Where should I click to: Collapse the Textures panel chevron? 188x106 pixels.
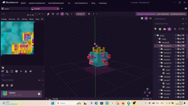click(x=43, y=80)
